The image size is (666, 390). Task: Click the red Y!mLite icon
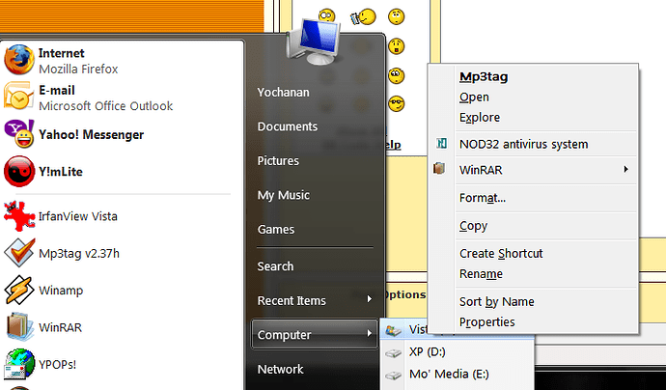coord(19,171)
